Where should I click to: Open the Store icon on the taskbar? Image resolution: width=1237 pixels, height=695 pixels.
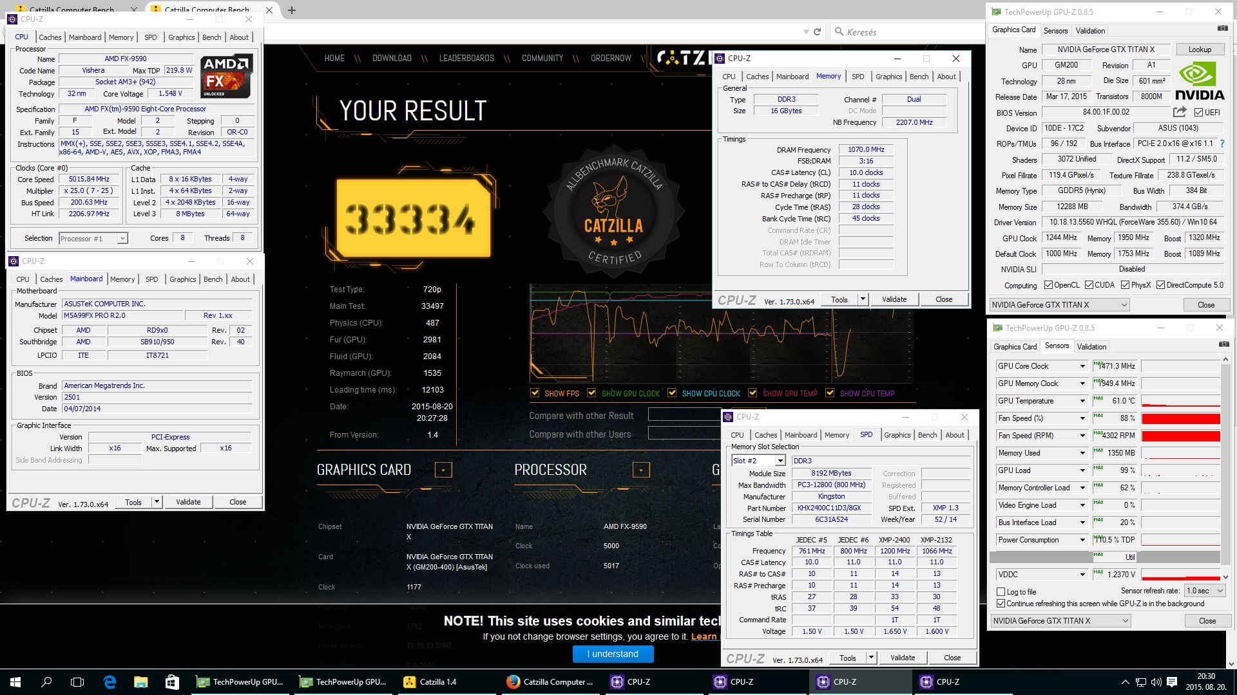pyautogui.click(x=171, y=681)
